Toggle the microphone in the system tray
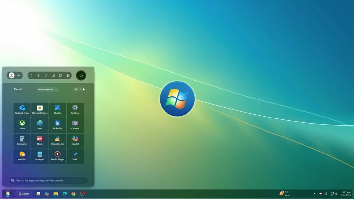 point(326,194)
